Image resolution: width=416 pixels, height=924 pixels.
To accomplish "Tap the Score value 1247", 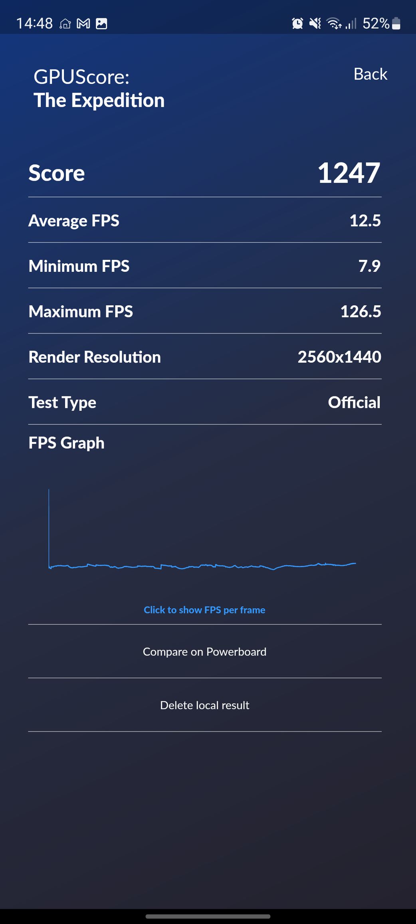I will (349, 173).
